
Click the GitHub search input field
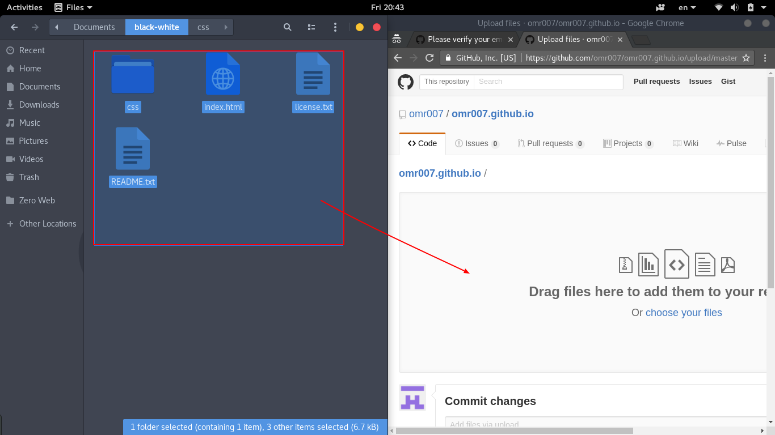click(x=548, y=82)
